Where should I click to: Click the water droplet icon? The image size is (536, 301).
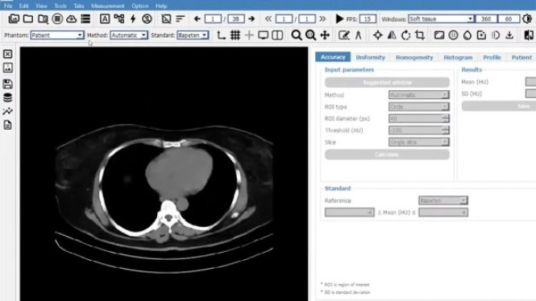point(467,35)
